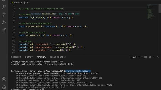Click functions.js in the breadcrumb
The width and height of the screenshot is (161, 90).
click(x=20, y=3)
